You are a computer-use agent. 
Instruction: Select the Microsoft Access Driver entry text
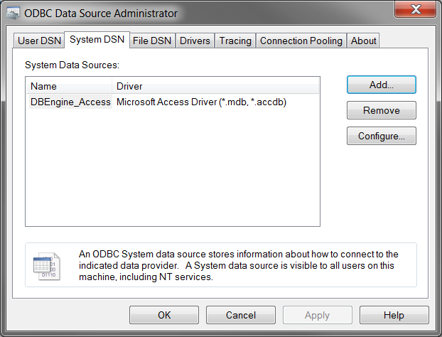pos(201,102)
